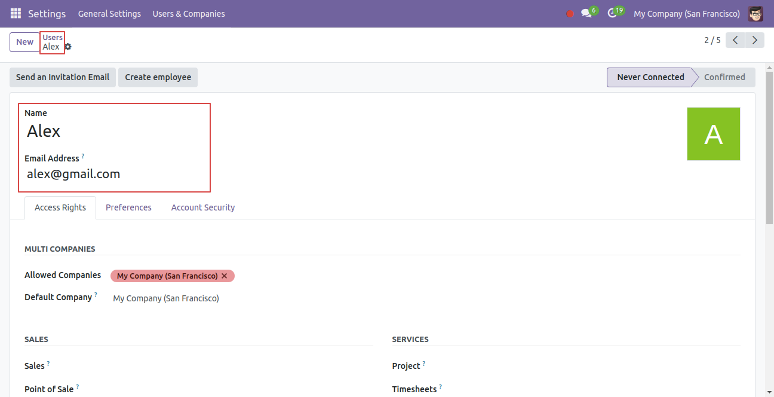
Task: Click the help mark beside Sales
Action: (x=48, y=364)
